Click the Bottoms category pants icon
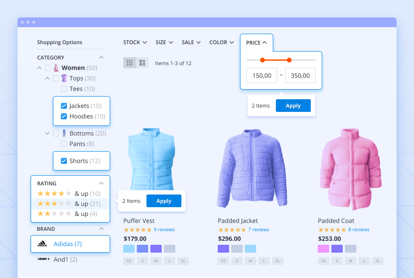414x278 pixels. (64, 133)
